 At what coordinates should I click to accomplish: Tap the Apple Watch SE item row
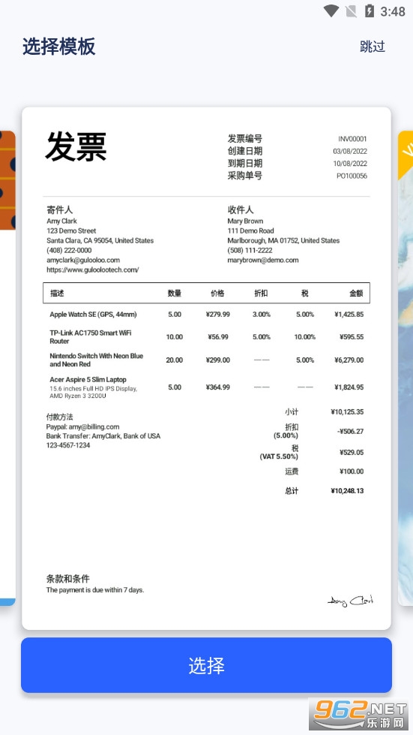206,314
